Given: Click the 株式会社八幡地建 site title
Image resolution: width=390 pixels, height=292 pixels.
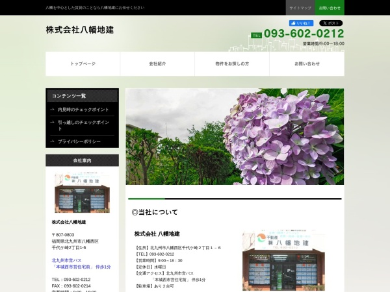Looking at the screenshot, I should [80, 30].
